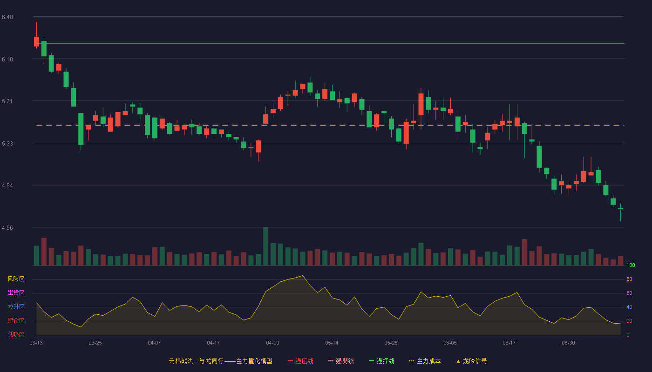Select the first red candlestick at 03-13
The image size is (652, 372).
pyautogui.click(x=36, y=41)
